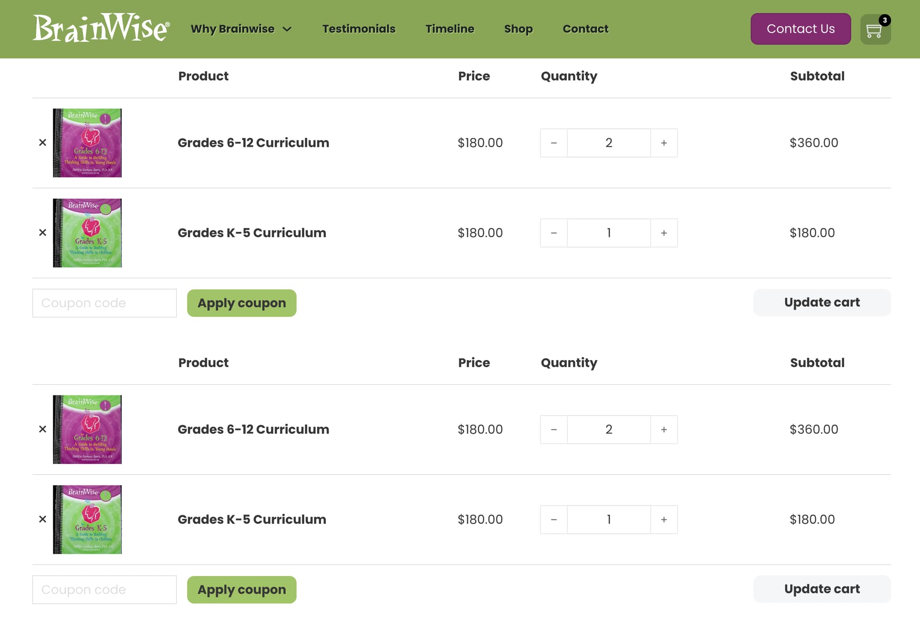Increase Grades 6-12 quantity in second cart table

[x=664, y=429]
